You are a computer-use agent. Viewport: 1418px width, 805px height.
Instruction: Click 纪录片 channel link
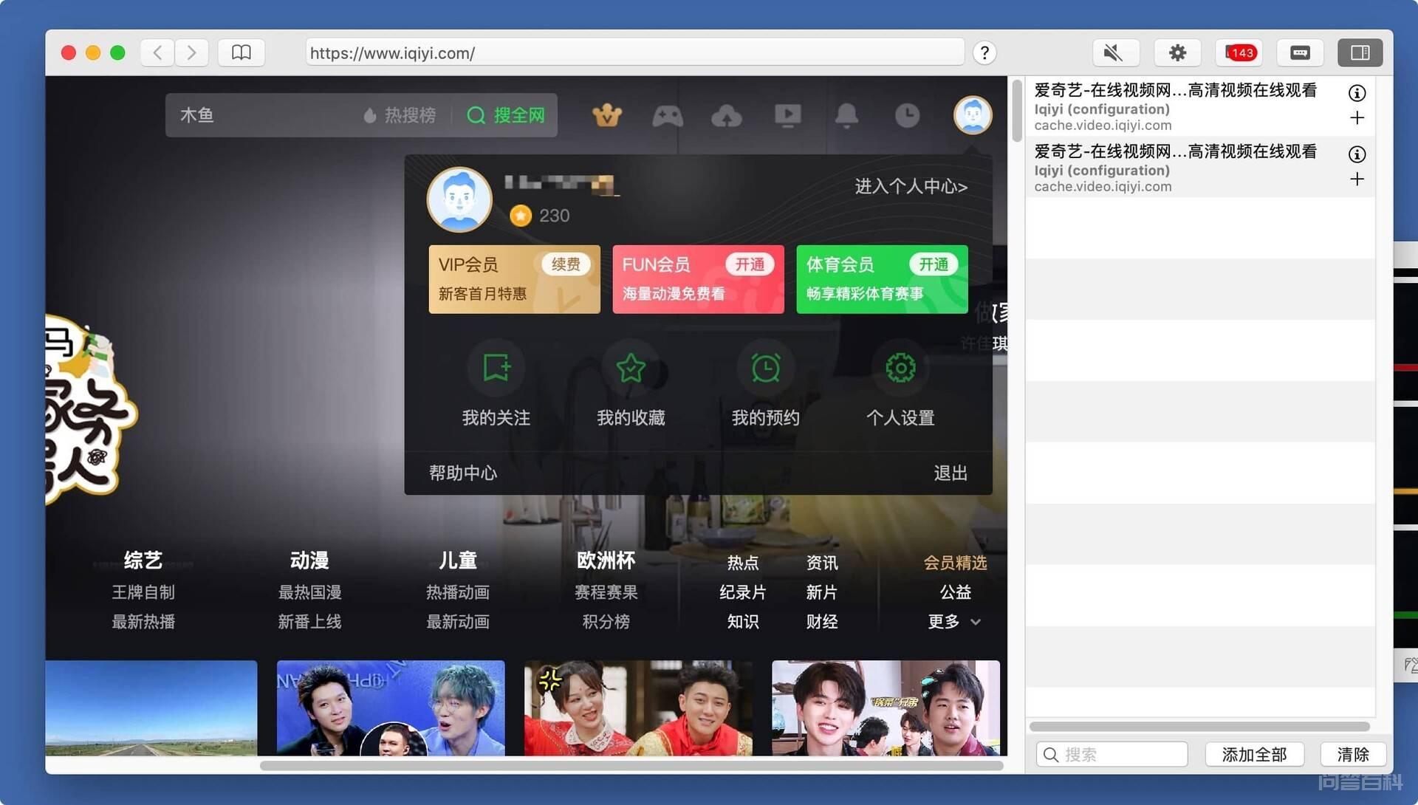click(x=742, y=592)
